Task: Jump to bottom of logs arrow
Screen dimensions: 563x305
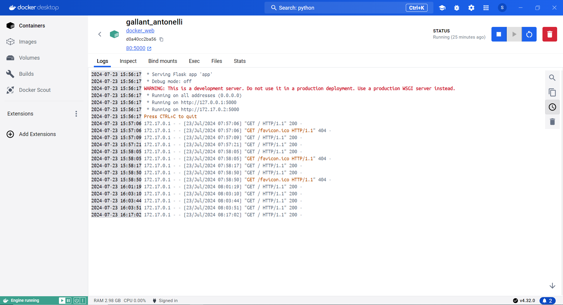Action: coord(552,286)
